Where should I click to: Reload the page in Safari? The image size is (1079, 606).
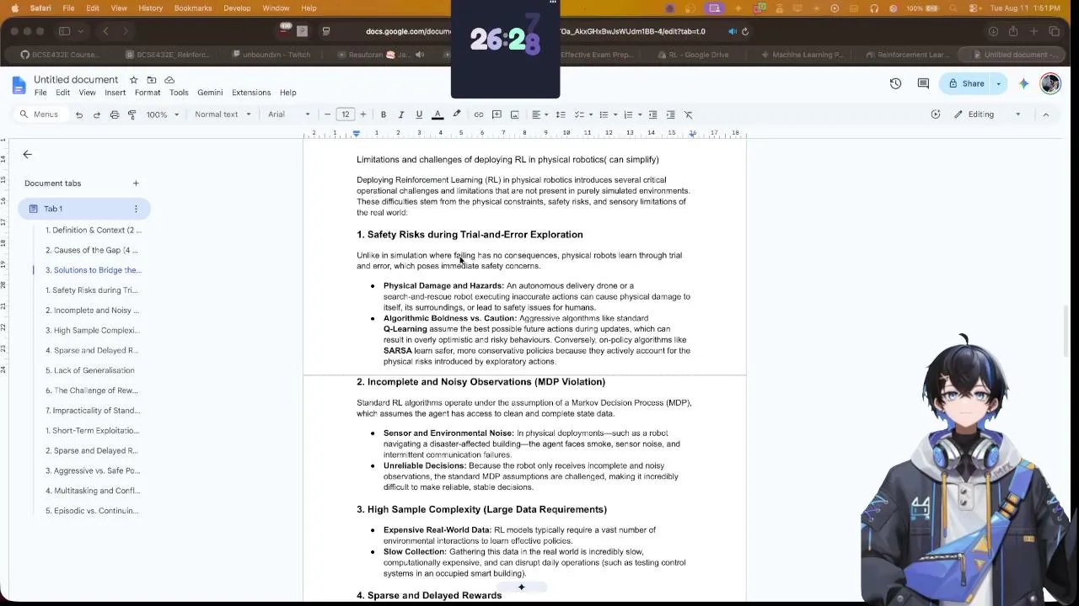click(745, 31)
